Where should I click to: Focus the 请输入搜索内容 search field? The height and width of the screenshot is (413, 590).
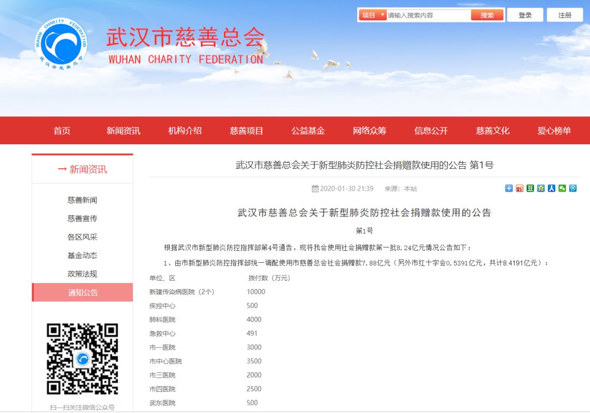tap(429, 15)
